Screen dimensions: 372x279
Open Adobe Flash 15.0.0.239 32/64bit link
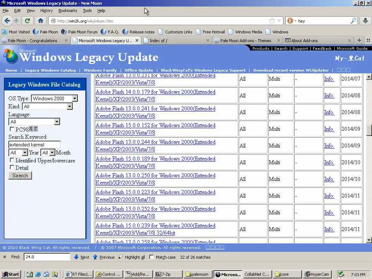coord(155,229)
